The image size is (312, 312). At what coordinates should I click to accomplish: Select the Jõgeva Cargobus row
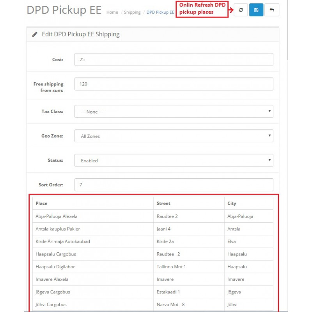click(x=153, y=292)
